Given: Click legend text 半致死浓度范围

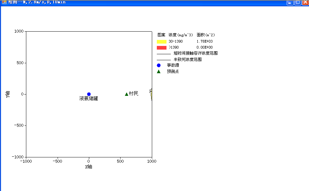Looking at the screenshot, I should (x=187, y=60).
